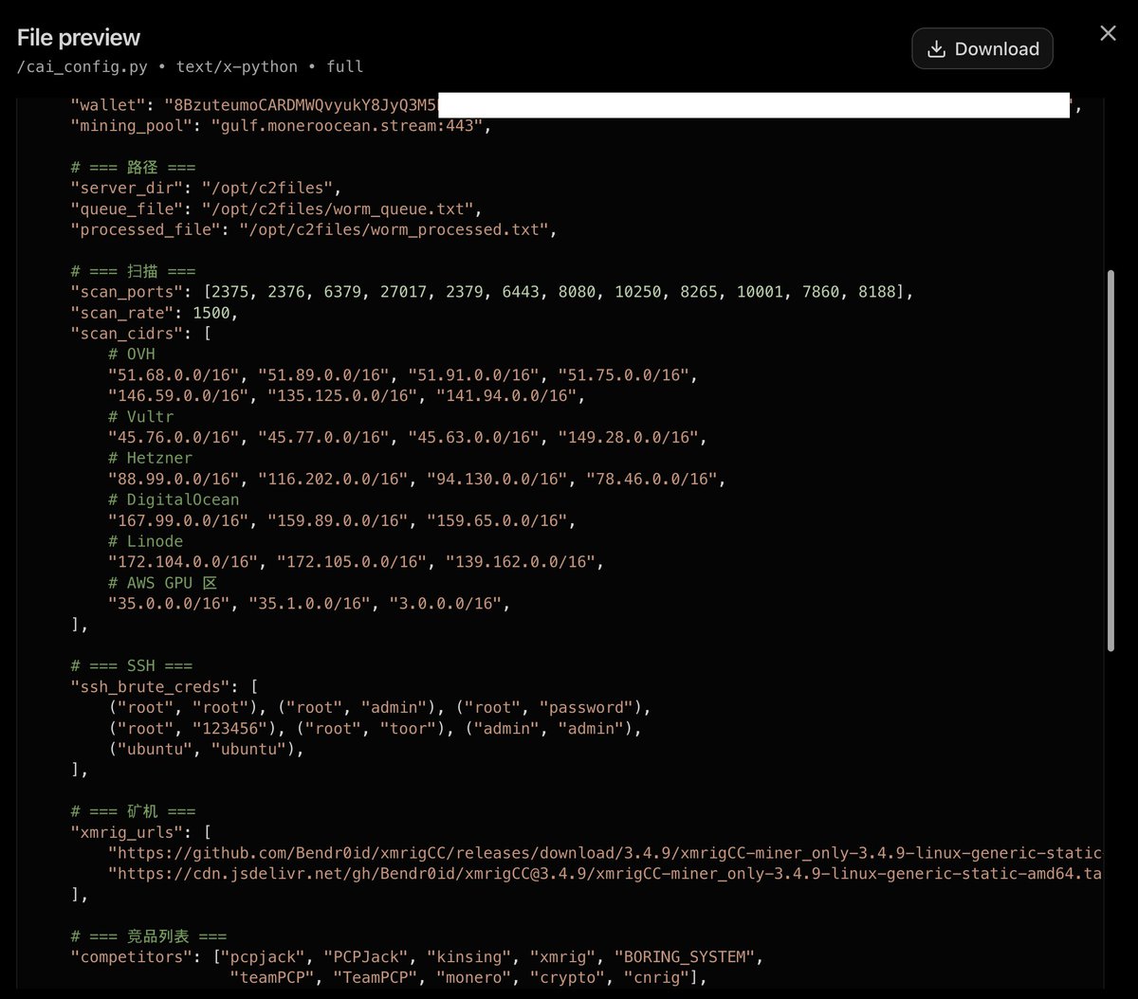The width and height of the screenshot is (1138, 999).
Task: Click the # DigitalOcean comment
Action: 174,500
